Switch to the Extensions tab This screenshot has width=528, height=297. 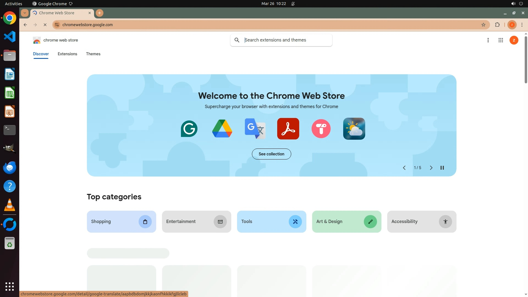click(67, 54)
